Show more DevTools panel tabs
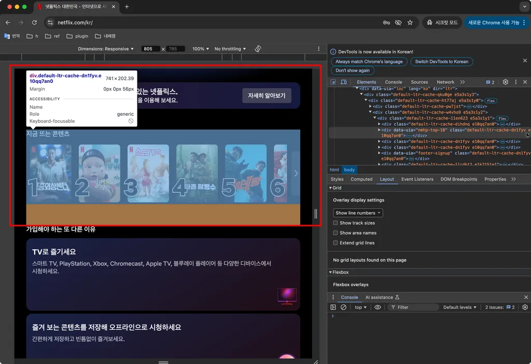The width and height of the screenshot is (531, 364). point(463,82)
